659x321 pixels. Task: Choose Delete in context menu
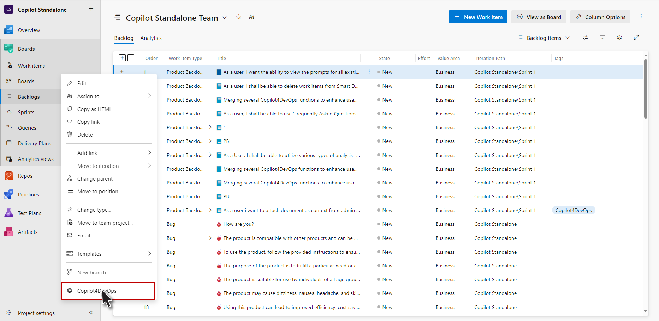point(109,134)
